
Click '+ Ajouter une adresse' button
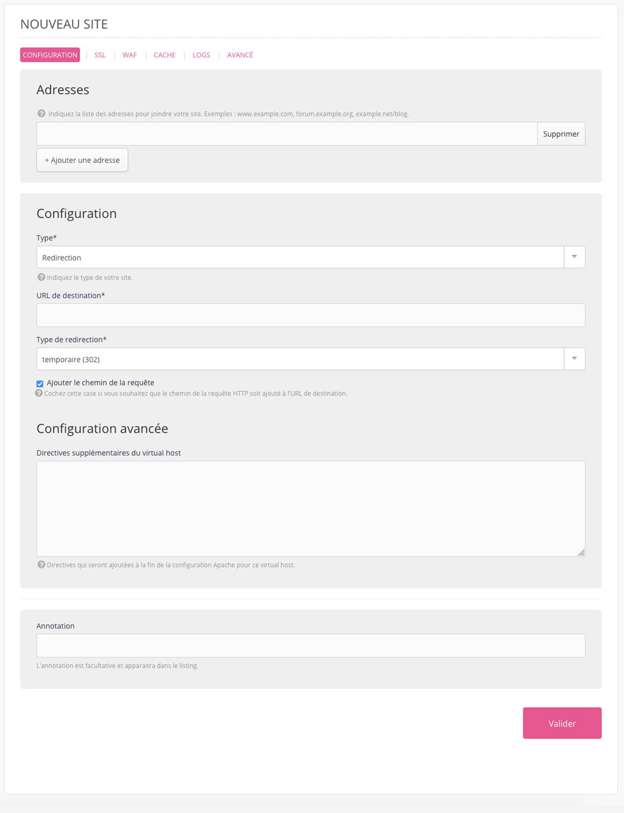coord(82,160)
